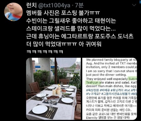
Task: Click the #txt hashtag
Action: click(x=127, y=90)
